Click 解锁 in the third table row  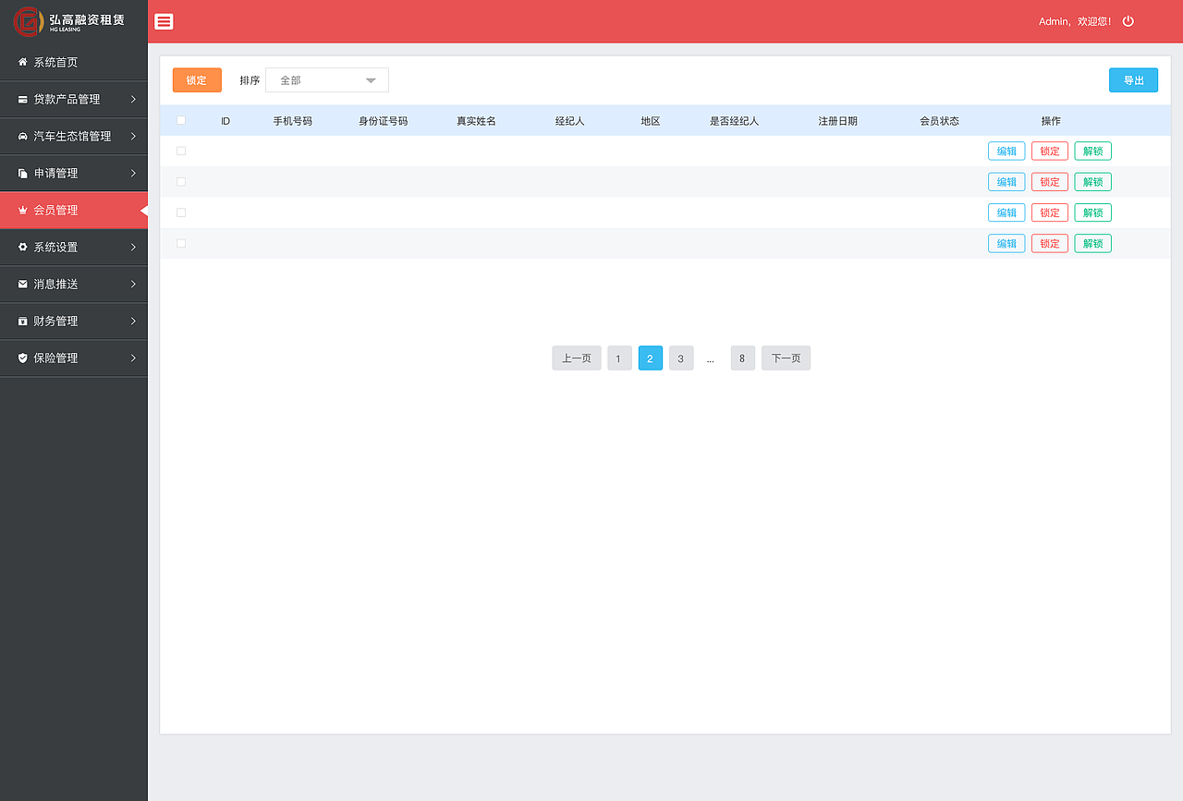(x=1092, y=212)
